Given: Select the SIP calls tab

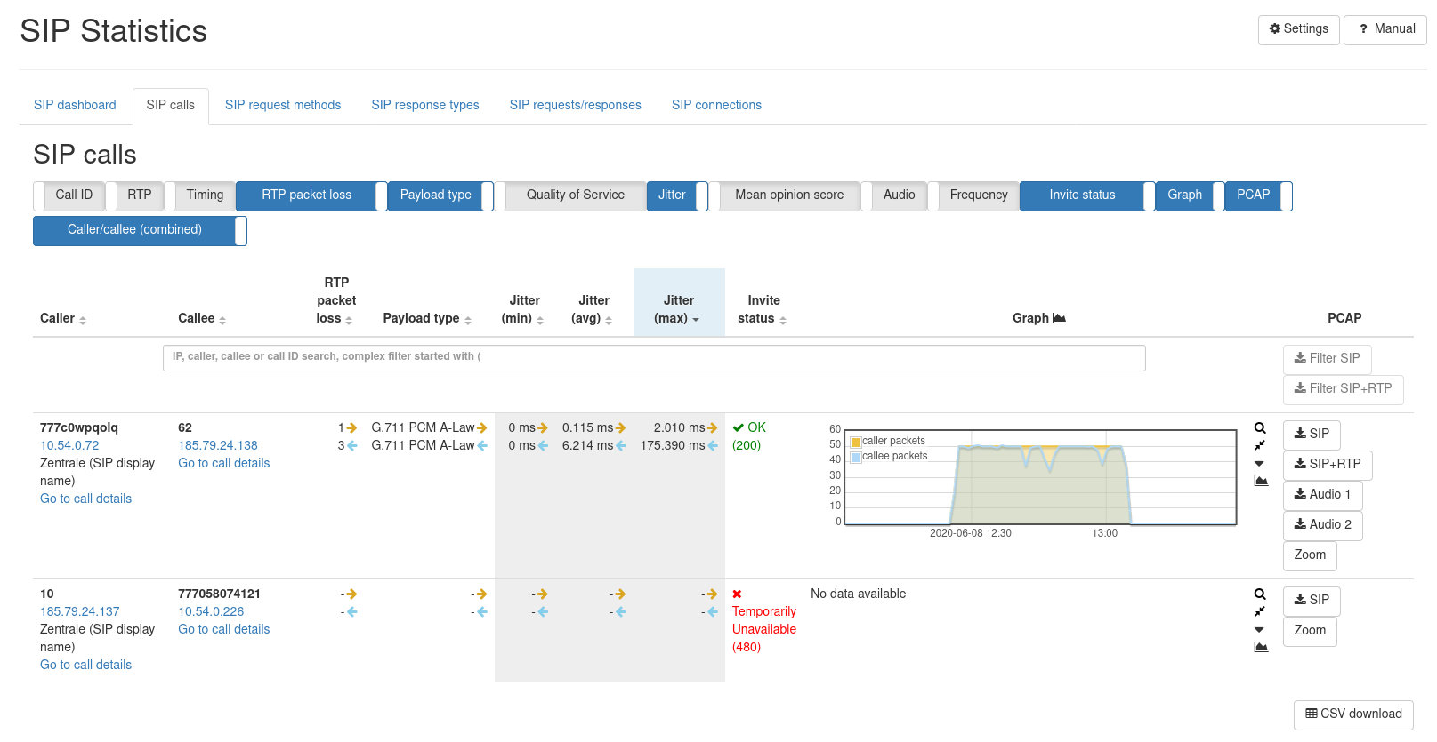Looking at the screenshot, I should pos(170,106).
